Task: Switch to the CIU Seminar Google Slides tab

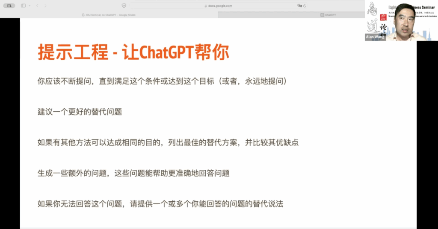Action: [109, 15]
